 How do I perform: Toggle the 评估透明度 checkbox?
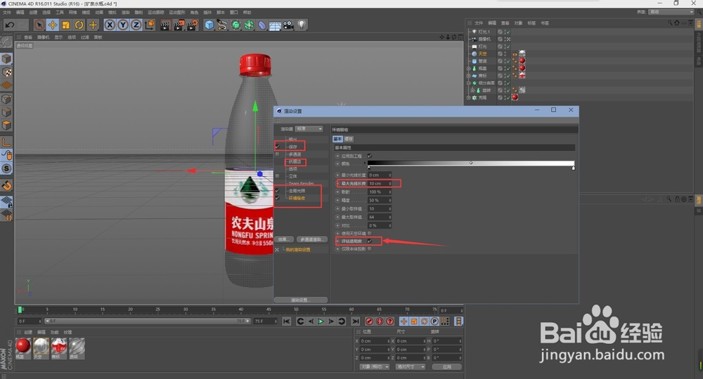370,241
